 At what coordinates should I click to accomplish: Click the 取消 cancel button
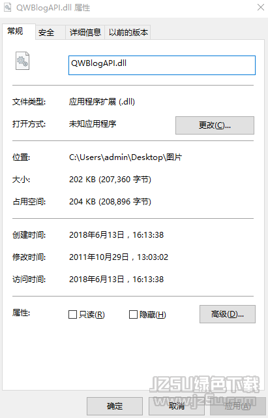[177, 406]
